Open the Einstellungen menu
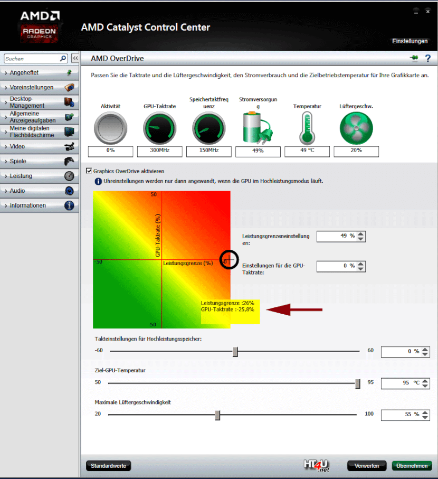The image size is (438, 479). coord(410,41)
